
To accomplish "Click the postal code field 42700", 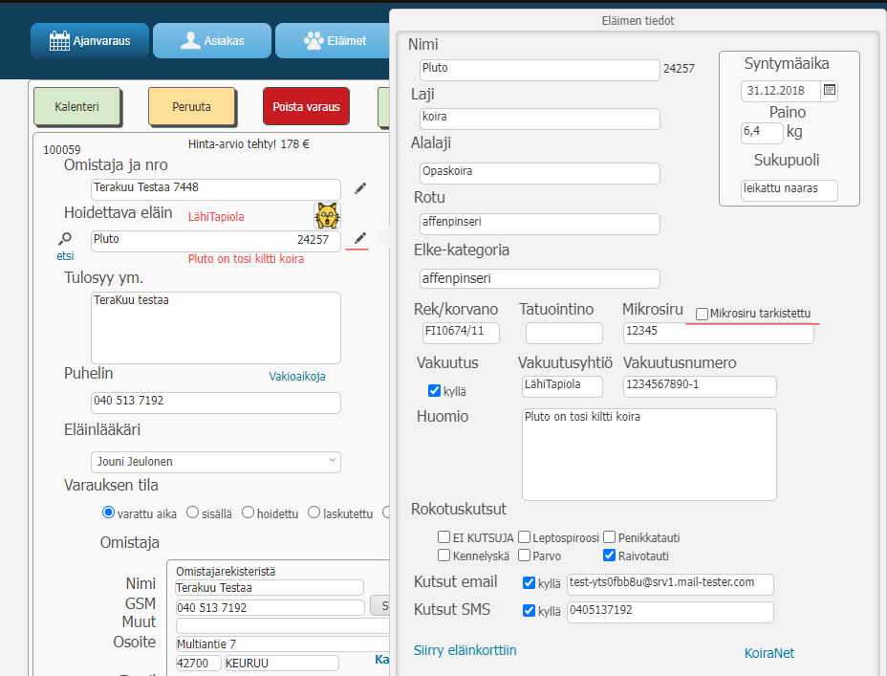I will coord(199,663).
